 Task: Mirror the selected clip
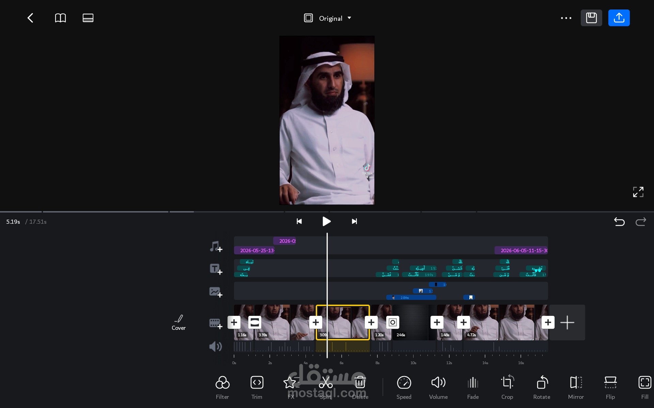(x=576, y=388)
